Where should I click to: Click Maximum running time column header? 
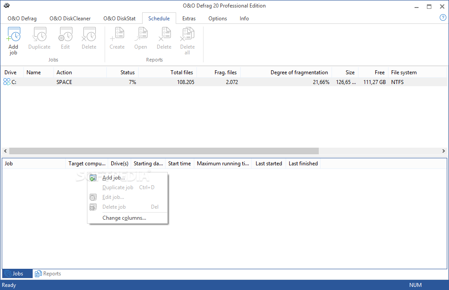pos(223,164)
